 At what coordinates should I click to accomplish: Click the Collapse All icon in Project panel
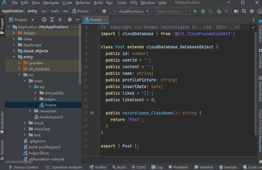click(x=60, y=20)
